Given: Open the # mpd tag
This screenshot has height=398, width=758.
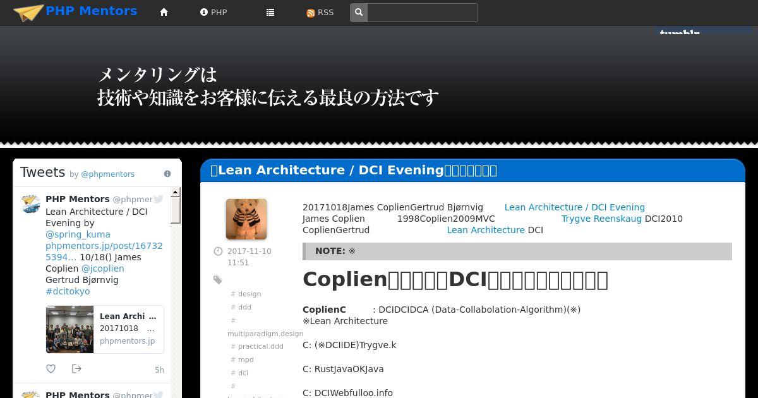Looking at the screenshot, I should click(241, 359).
